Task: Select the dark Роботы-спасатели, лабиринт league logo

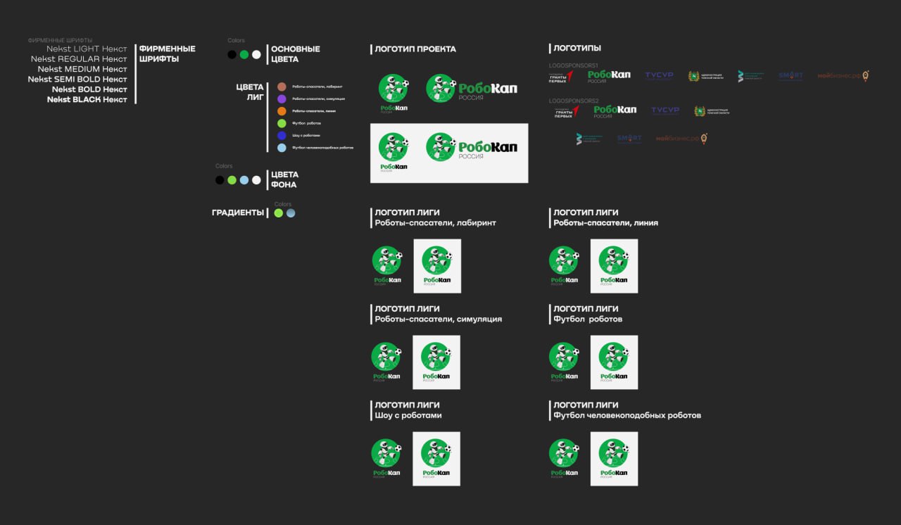Action: tap(387, 266)
